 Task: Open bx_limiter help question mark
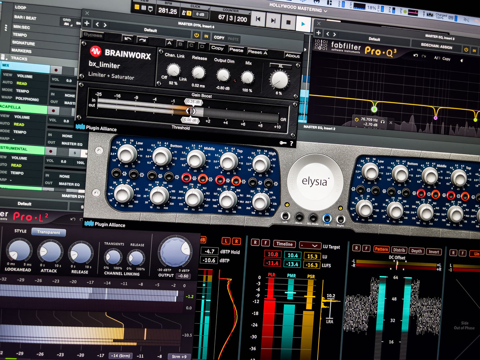(x=291, y=143)
